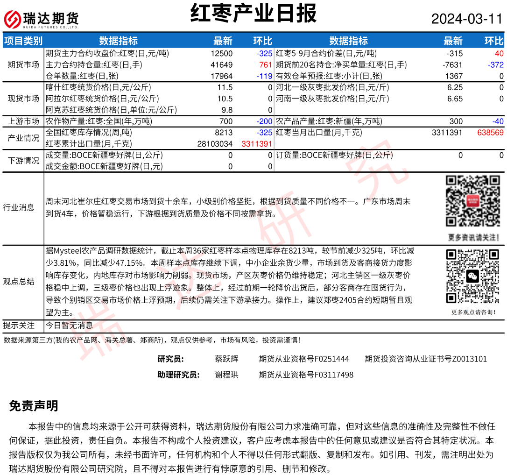The image size is (507, 475).
Task: Click the red export change value 638569
Action: click(490, 133)
